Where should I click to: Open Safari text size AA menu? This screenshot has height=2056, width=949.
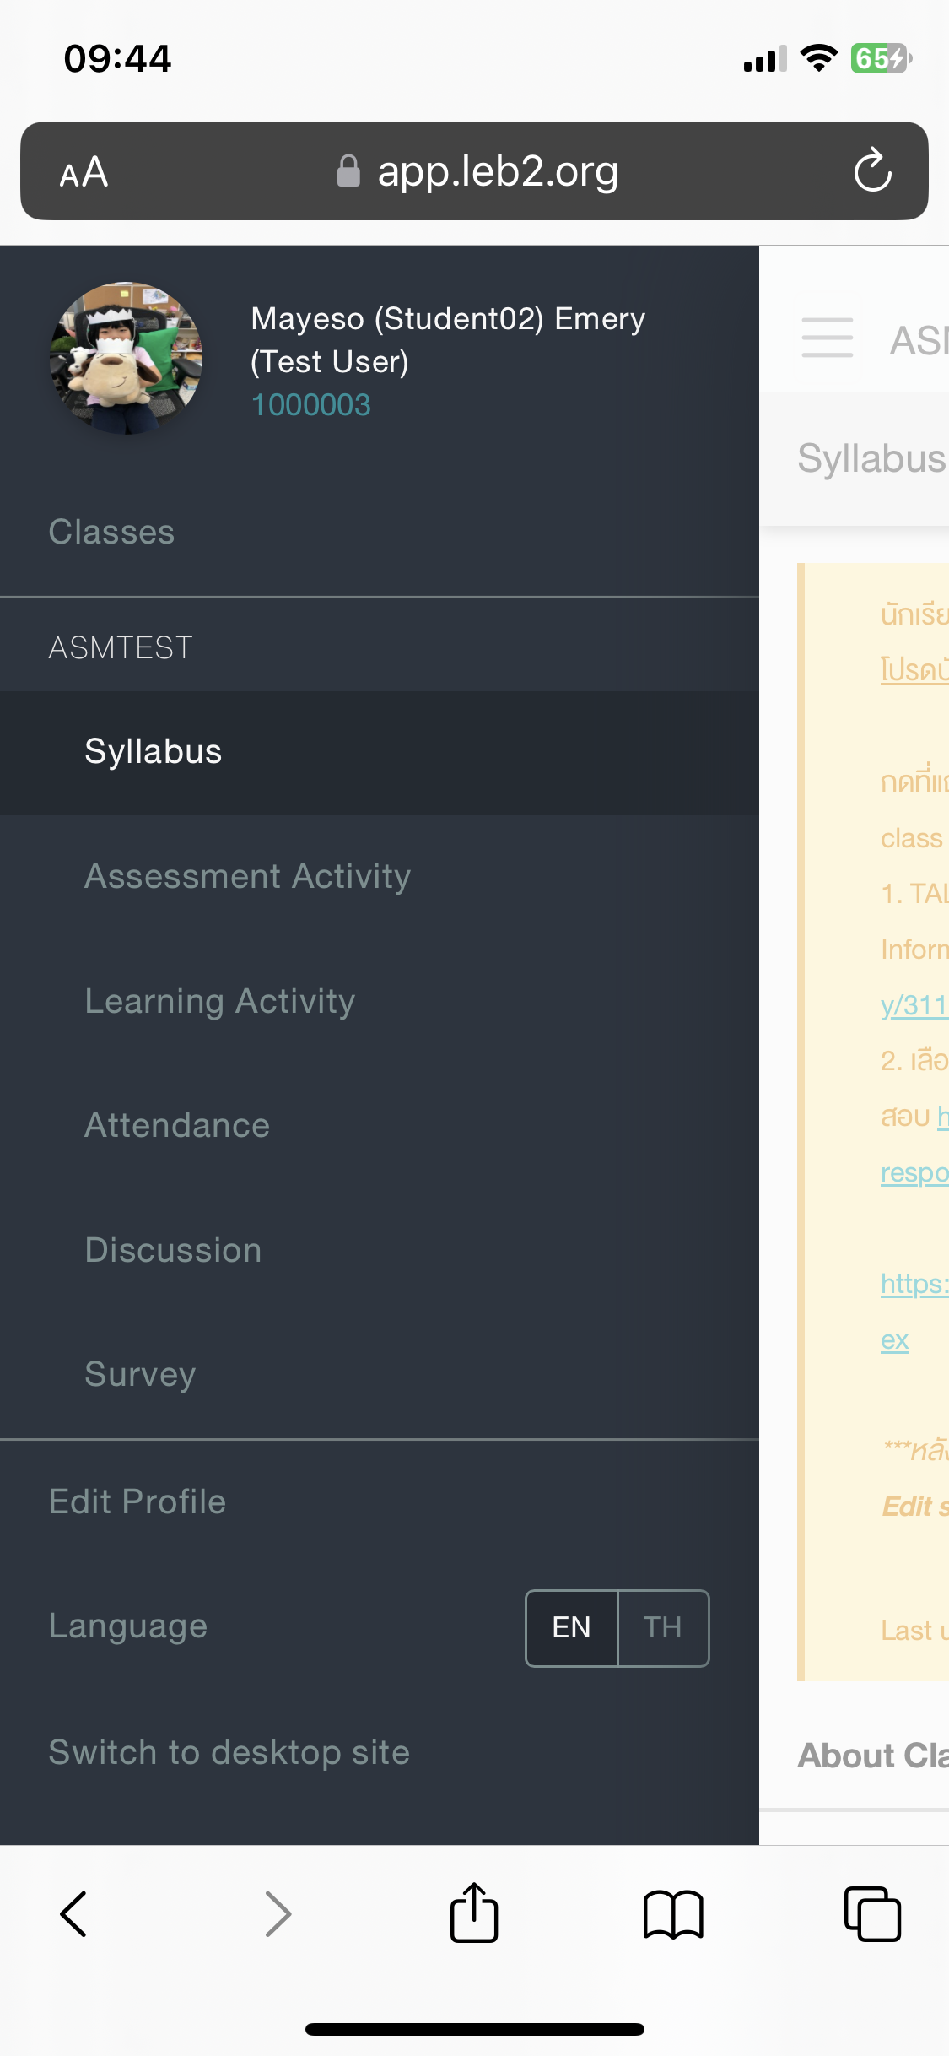click(x=84, y=172)
